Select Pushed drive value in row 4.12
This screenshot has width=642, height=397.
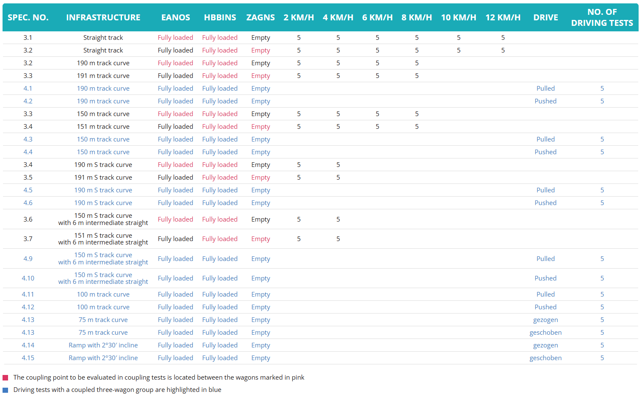(545, 307)
